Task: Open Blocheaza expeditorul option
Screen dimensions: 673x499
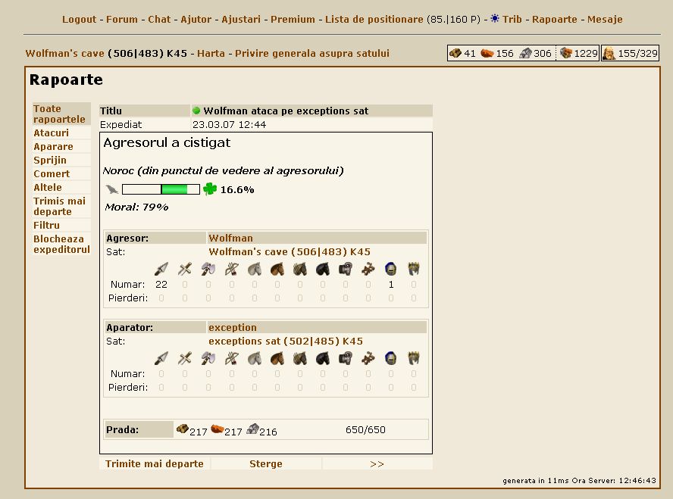Action: tap(61, 244)
